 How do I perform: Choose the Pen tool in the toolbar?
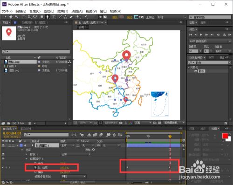click(48, 17)
